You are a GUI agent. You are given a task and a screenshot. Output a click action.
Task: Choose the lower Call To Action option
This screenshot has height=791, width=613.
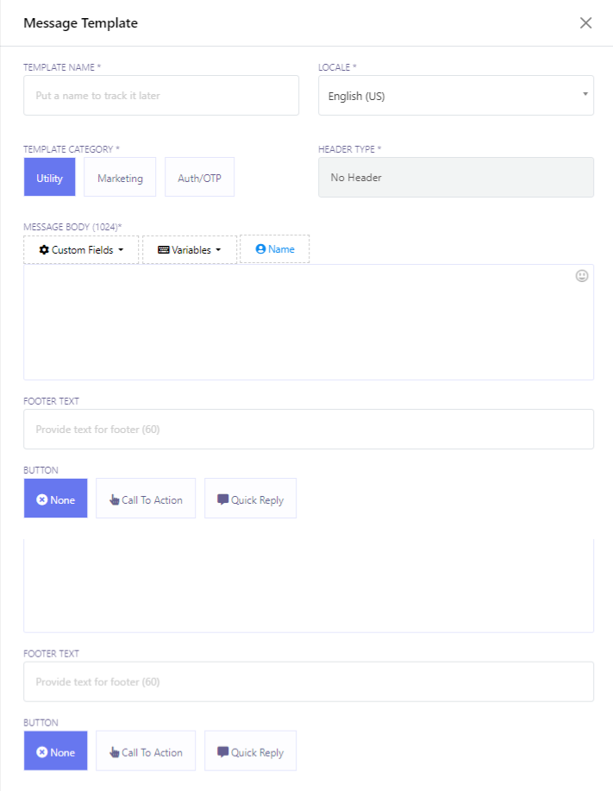click(x=146, y=751)
